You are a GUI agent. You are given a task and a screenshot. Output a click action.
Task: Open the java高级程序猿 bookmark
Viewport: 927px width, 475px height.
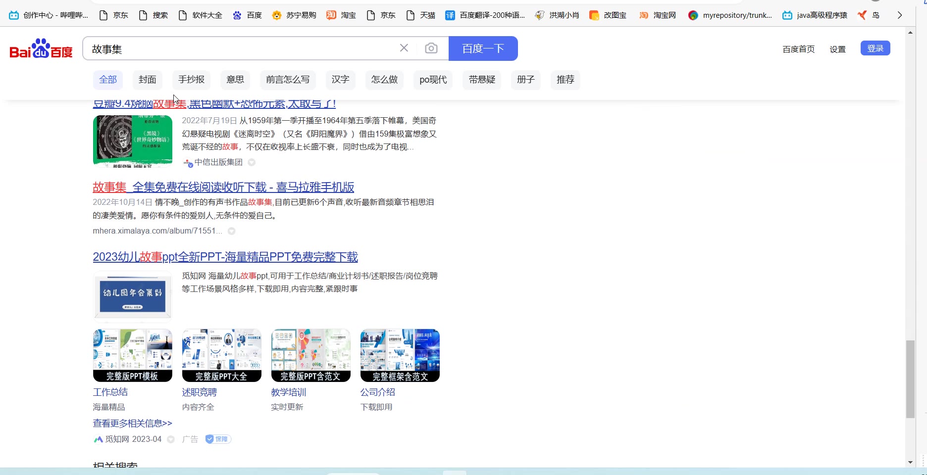[815, 15]
